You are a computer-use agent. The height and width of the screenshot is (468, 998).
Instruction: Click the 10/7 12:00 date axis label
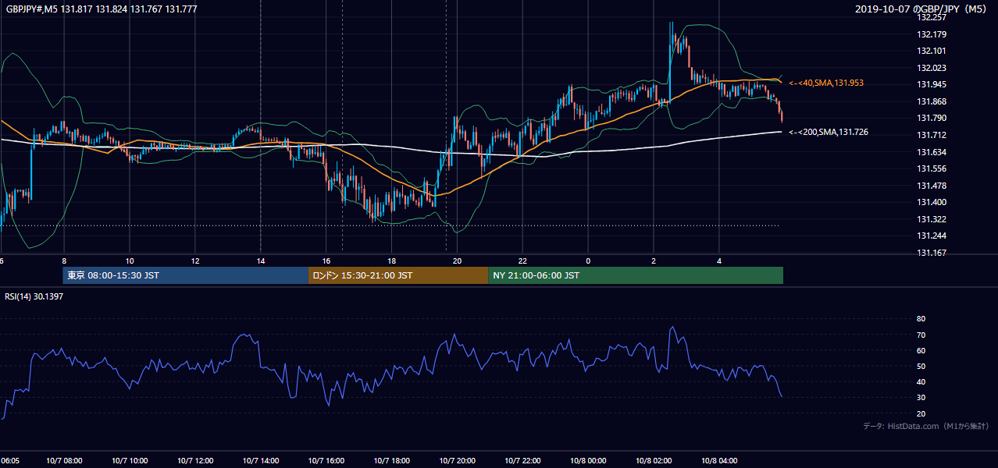194,461
